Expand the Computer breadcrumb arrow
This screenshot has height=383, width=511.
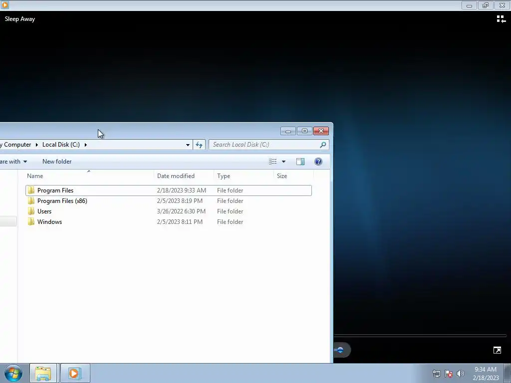pos(37,145)
